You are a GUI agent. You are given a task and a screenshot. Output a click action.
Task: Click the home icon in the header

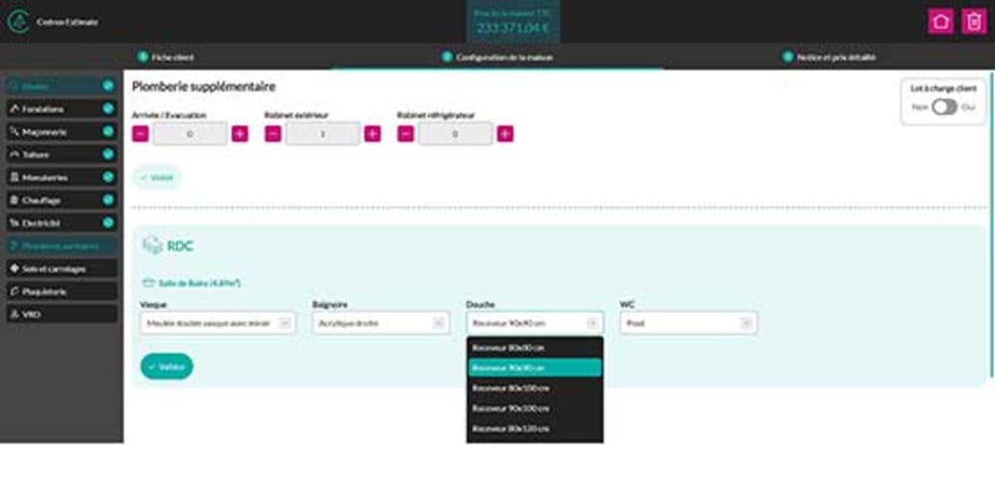(939, 22)
